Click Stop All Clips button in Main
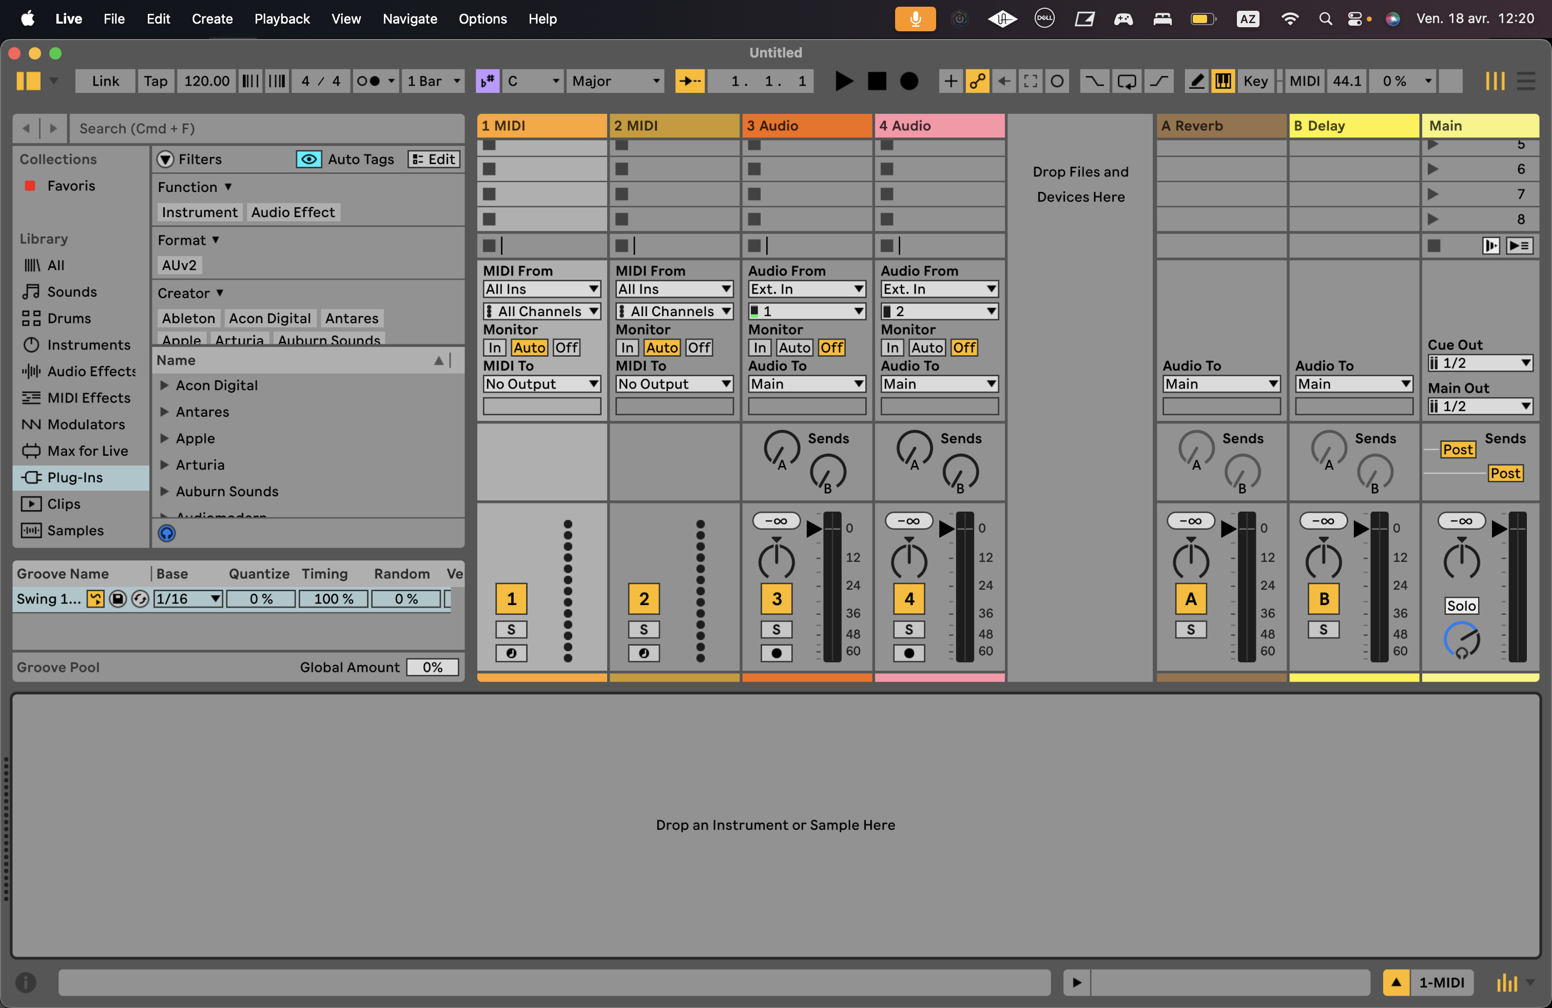1552x1008 pixels. (1434, 245)
